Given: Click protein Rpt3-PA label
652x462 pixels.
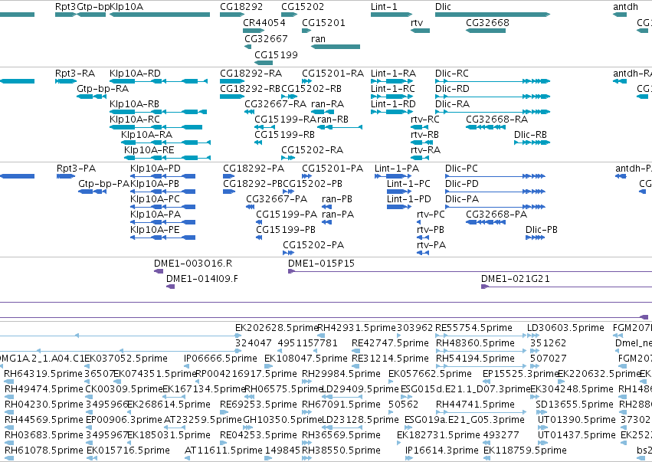Looking at the screenshot, I should (76, 169).
